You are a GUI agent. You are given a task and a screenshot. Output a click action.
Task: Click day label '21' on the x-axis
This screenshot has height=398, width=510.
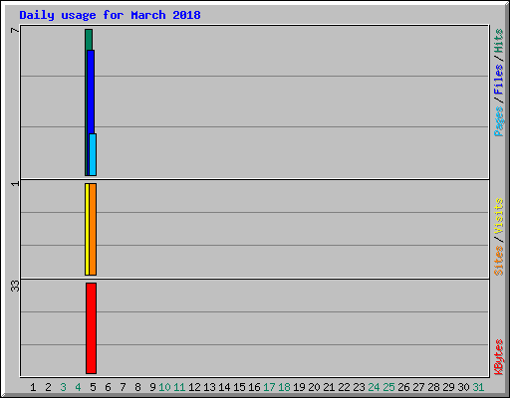(329, 387)
